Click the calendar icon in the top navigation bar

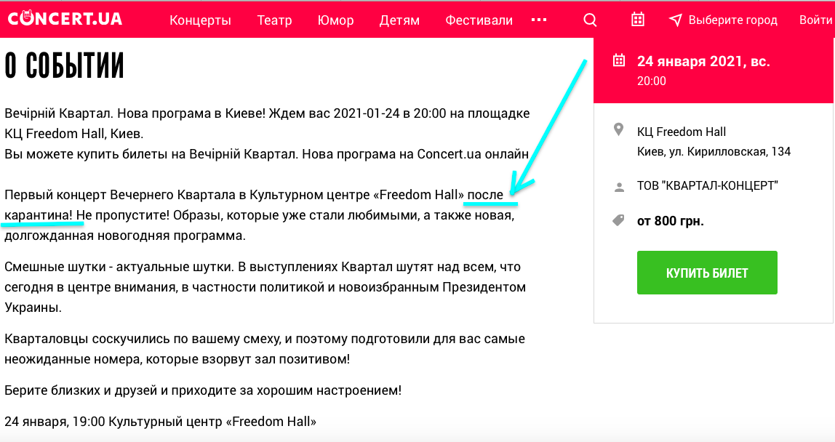click(x=637, y=20)
